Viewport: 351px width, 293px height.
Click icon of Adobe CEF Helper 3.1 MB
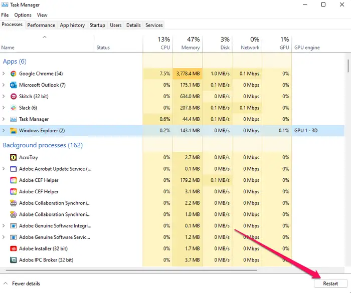(13, 192)
